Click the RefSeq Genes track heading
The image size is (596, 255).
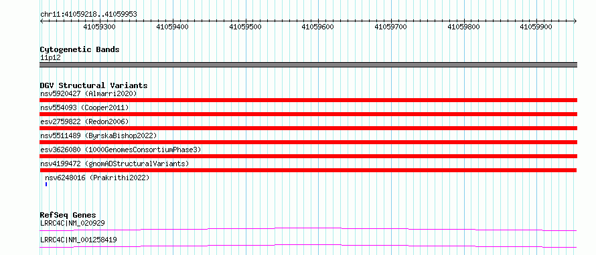tap(68, 215)
